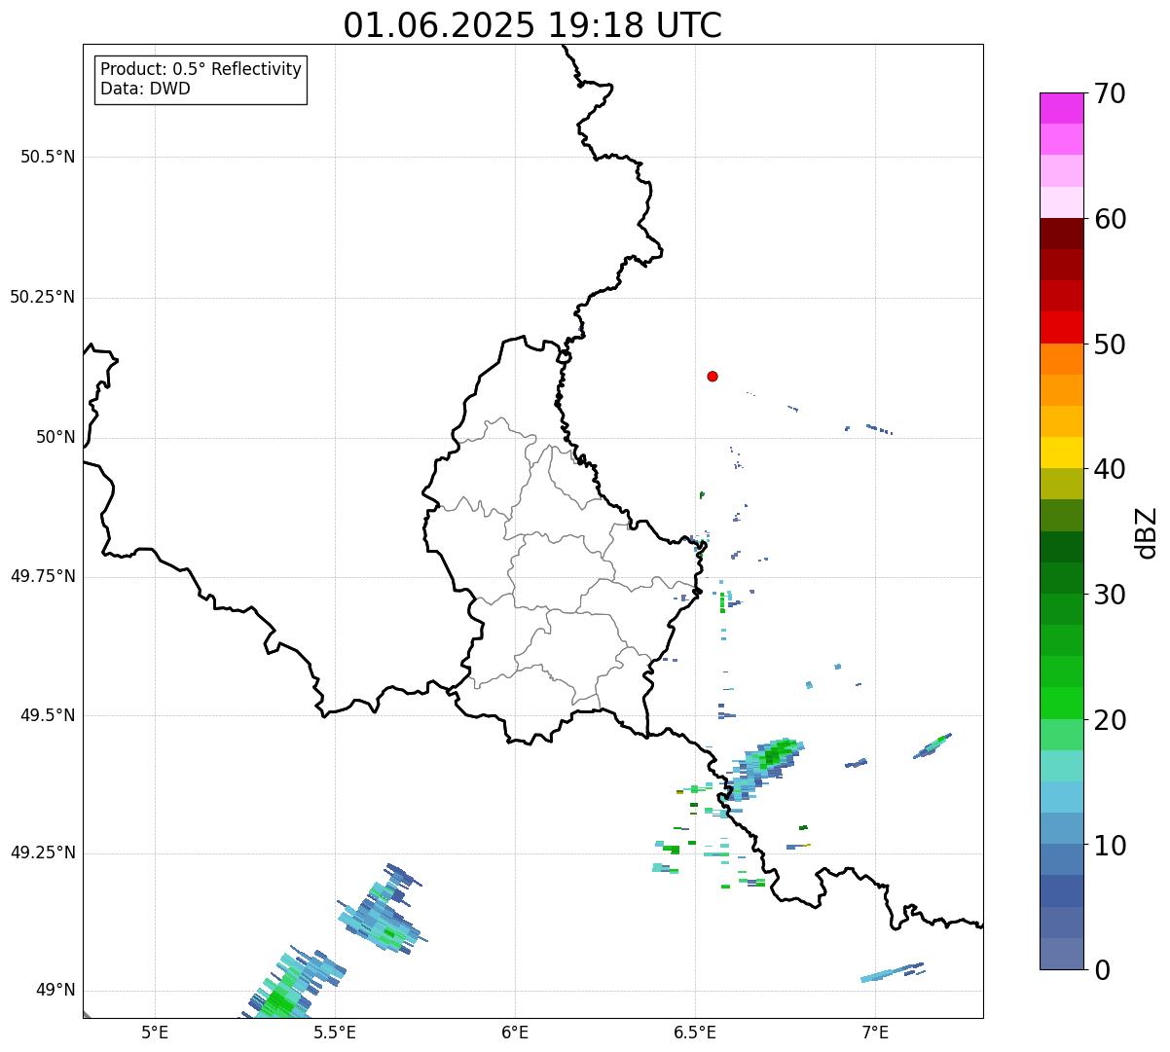Click the 49.25°N latitude label

click(43, 852)
